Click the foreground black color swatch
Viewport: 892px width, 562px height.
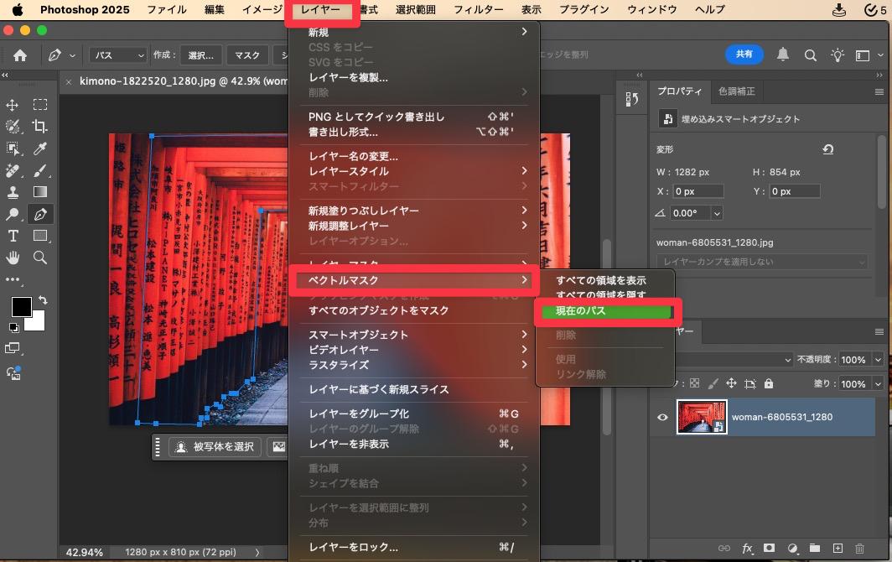[22, 307]
